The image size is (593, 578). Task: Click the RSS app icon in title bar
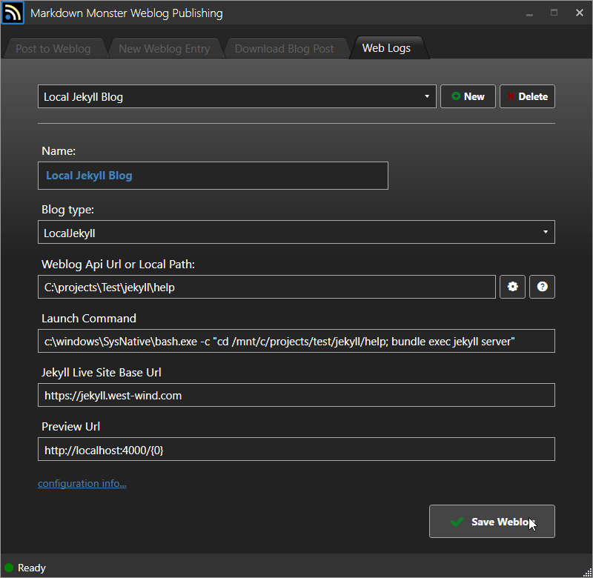pos(13,13)
